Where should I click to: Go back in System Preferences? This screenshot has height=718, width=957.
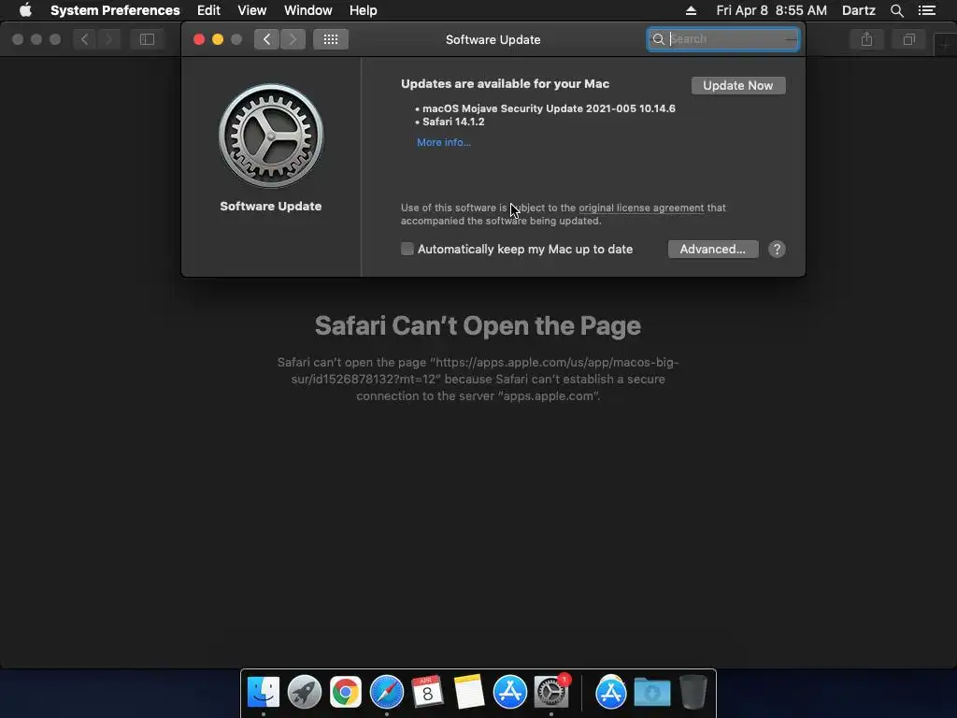(266, 39)
